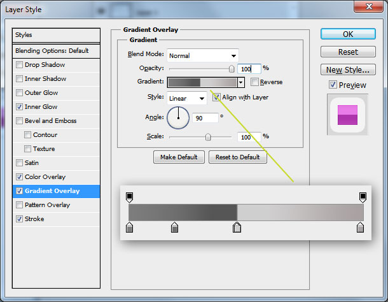Click the style preview thumbnail
This screenshot has height=302, width=388.
click(347, 115)
